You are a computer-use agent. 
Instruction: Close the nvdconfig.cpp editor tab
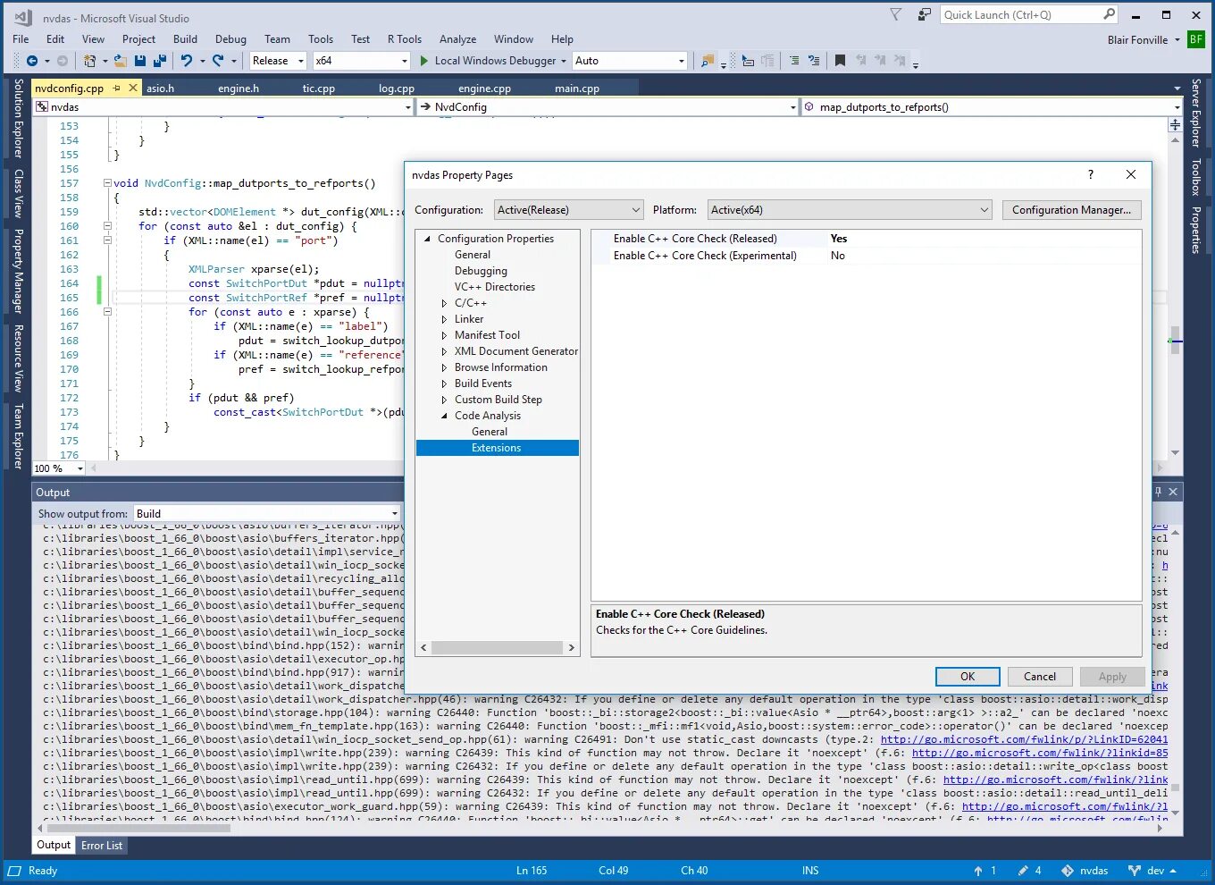133,88
